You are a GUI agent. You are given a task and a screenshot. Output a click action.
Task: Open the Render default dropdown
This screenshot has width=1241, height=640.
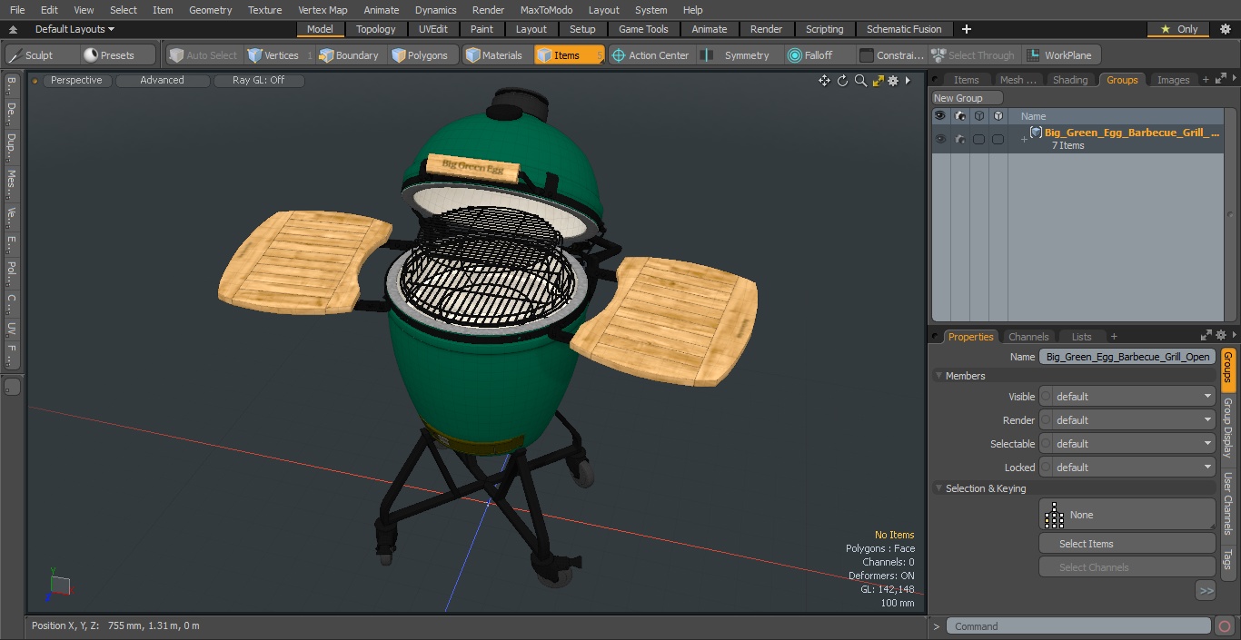pos(1127,420)
